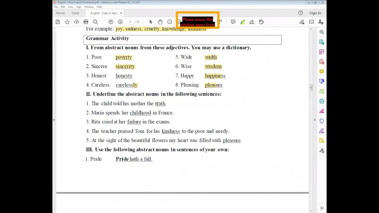The height and width of the screenshot is (213, 379).
Task: Open the Sign menu
Action: click(x=79, y=7)
